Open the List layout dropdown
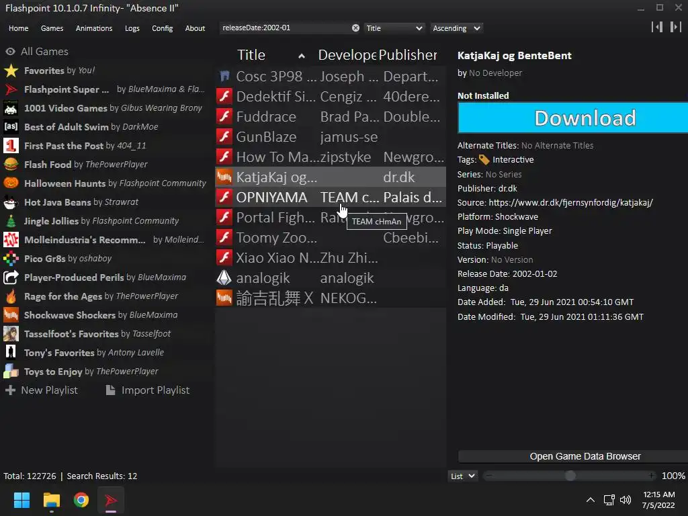Viewport: 688px width, 516px height. pos(462,476)
